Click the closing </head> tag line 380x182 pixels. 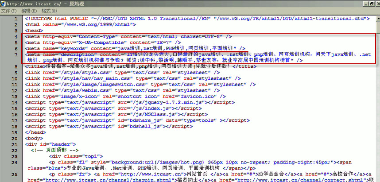pyautogui.click(x=35, y=132)
